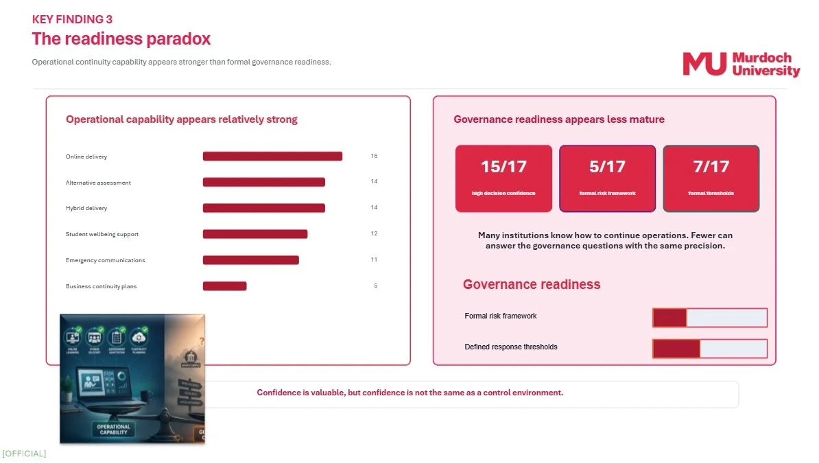
Task: Select the value 11 for Emergency communications
Action: point(374,259)
